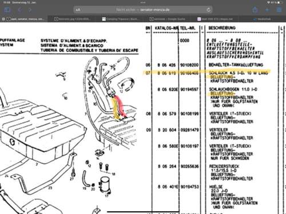This screenshot has height=214, width=286.
Task: Switch to the Google Suche tab
Action: (167, 19)
